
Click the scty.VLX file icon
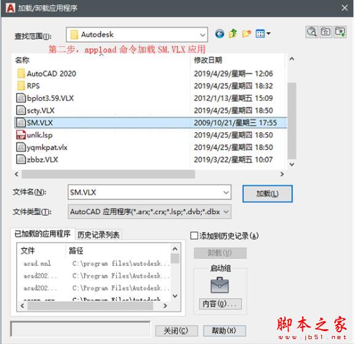[21, 110]
